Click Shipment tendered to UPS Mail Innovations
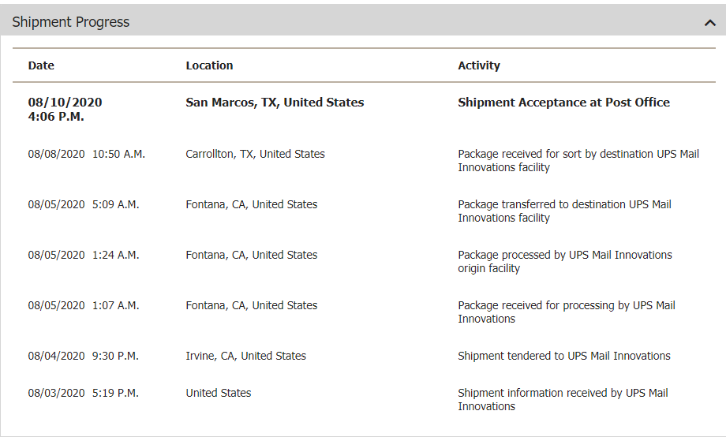726x437 pixels. pos(564,356)
